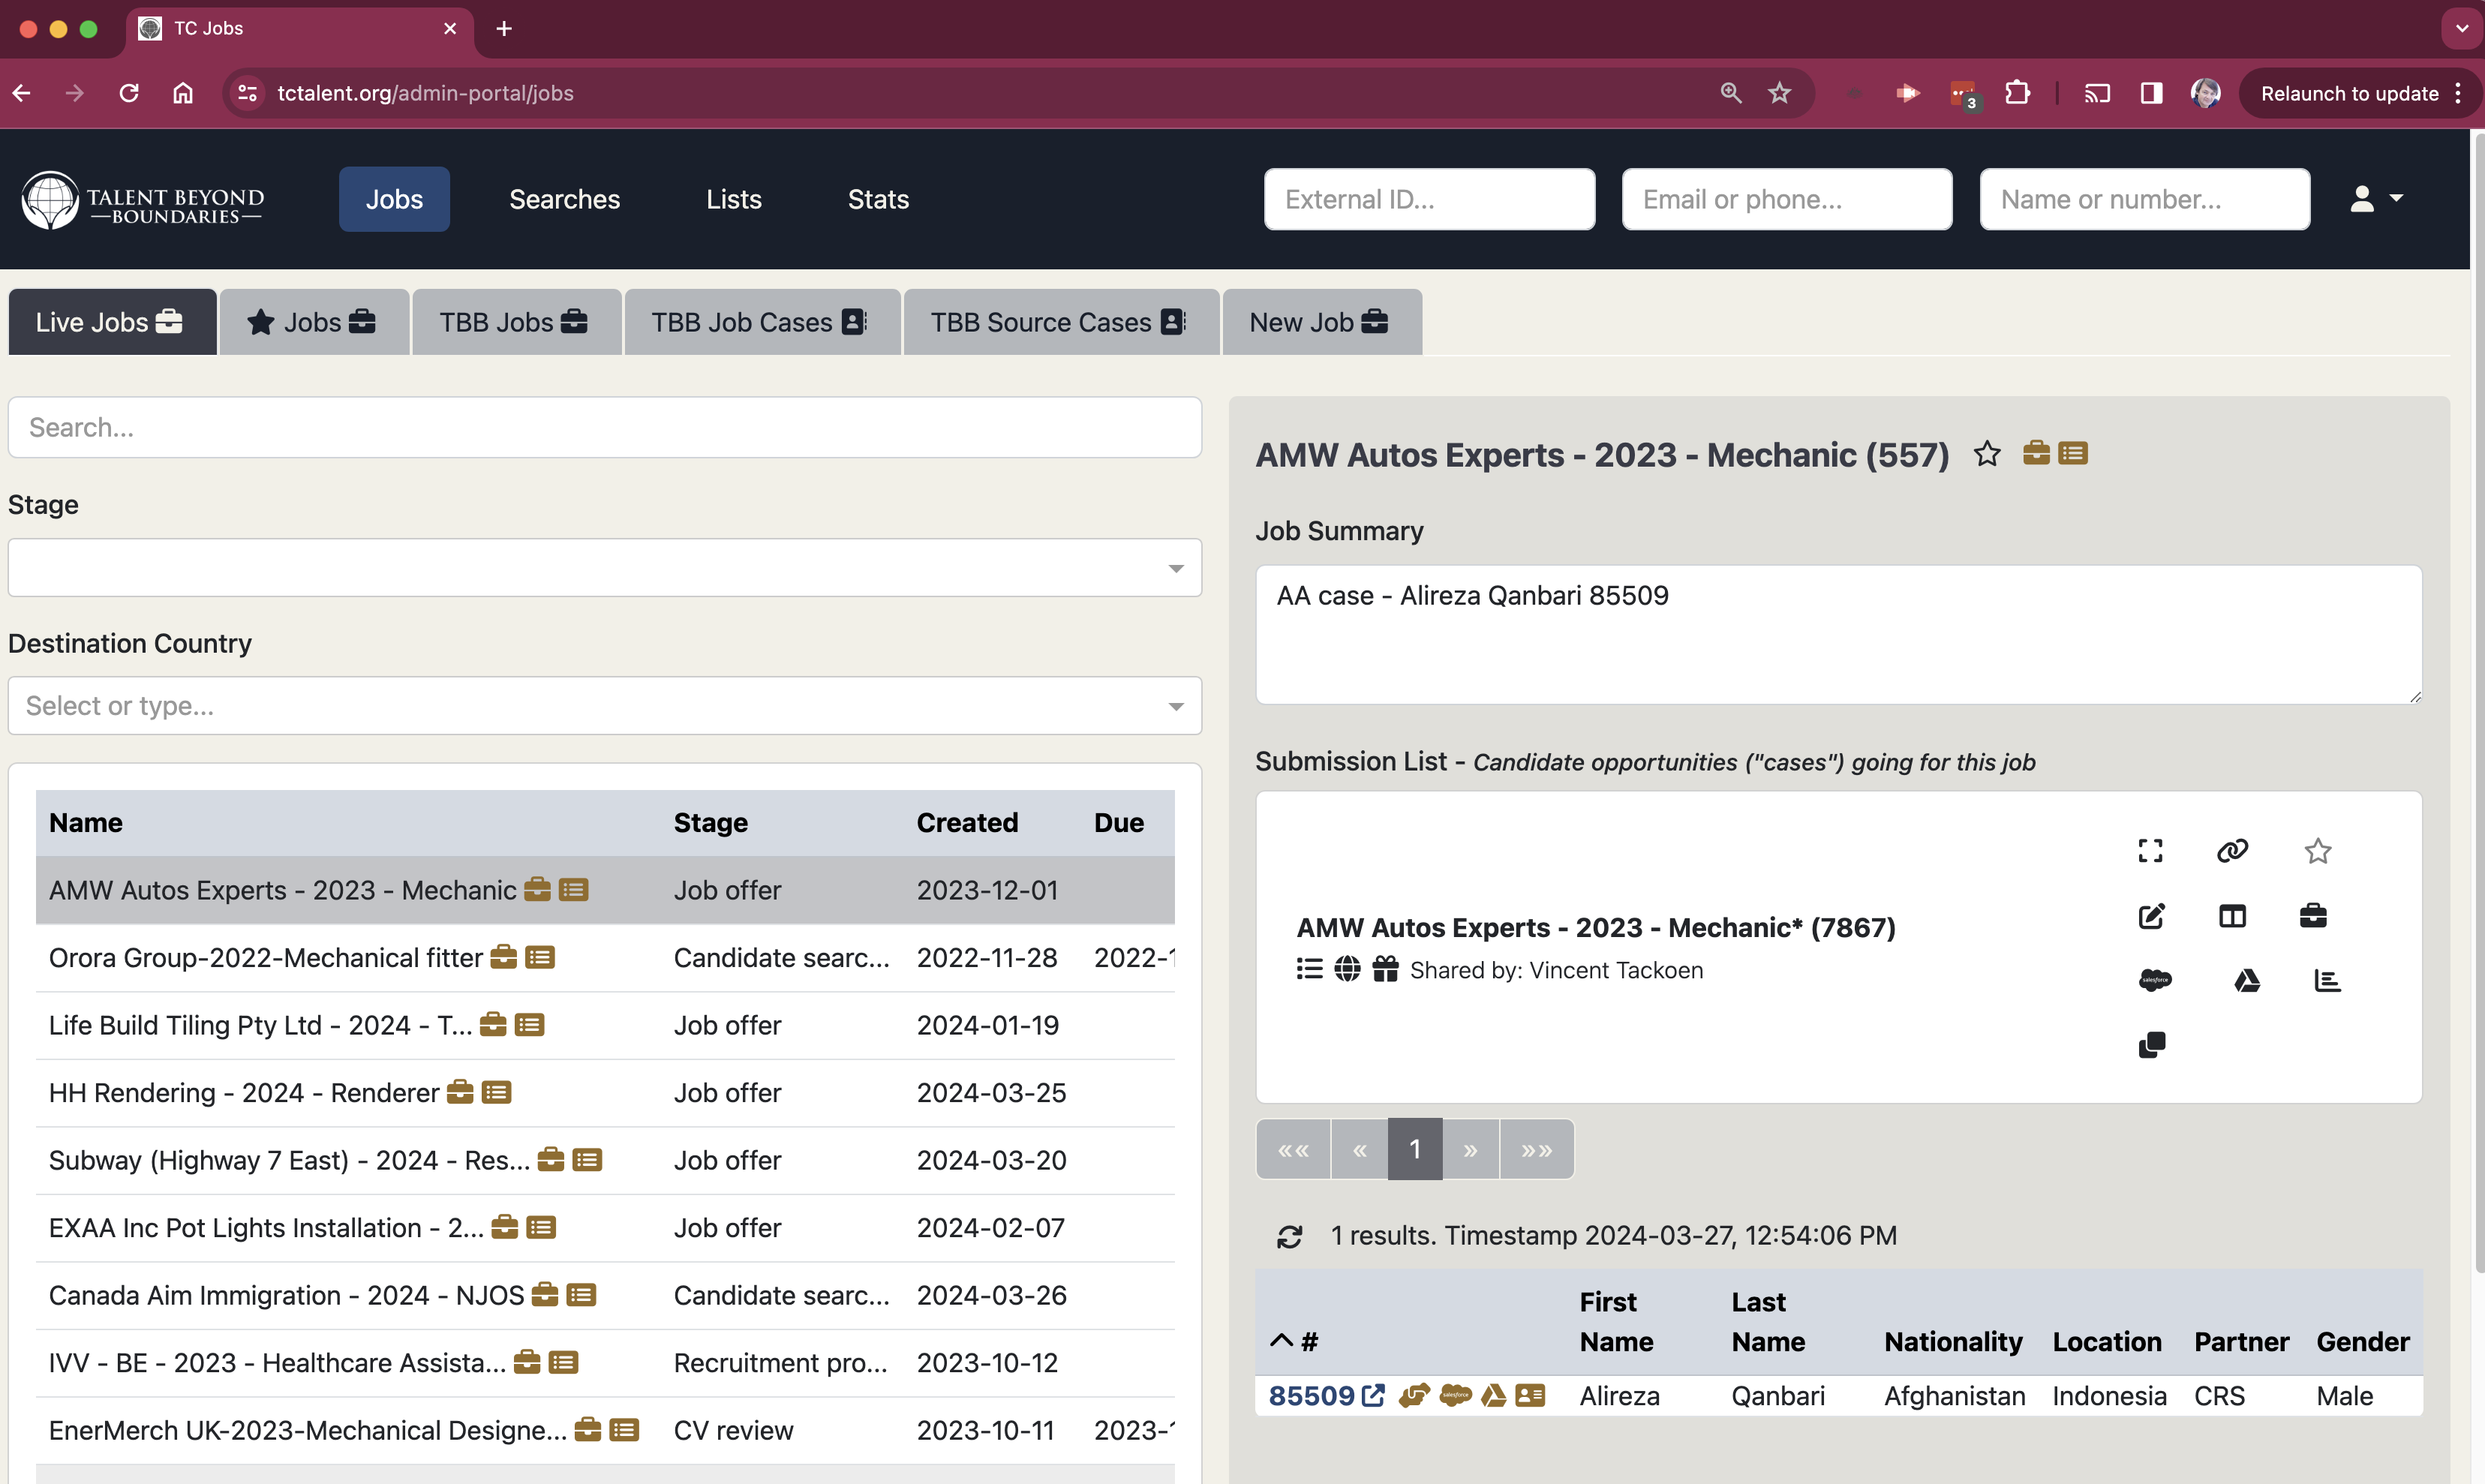This screenshot has width=2485, height=1484.
Task: Click the columns layout icon in submission list
Action: 2232,916
